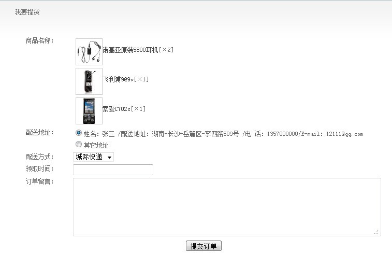Click the 诺基亚原装5800耳机 product name
The height and width of the screenshot is (268, 392).
point(130,50)
